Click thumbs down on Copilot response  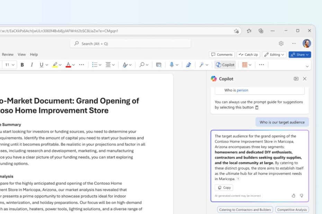coord(302,196)
